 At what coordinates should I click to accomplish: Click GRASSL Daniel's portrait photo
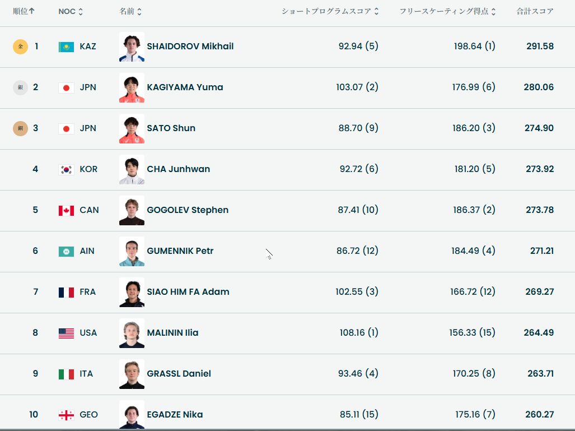[x=132, y=374]
